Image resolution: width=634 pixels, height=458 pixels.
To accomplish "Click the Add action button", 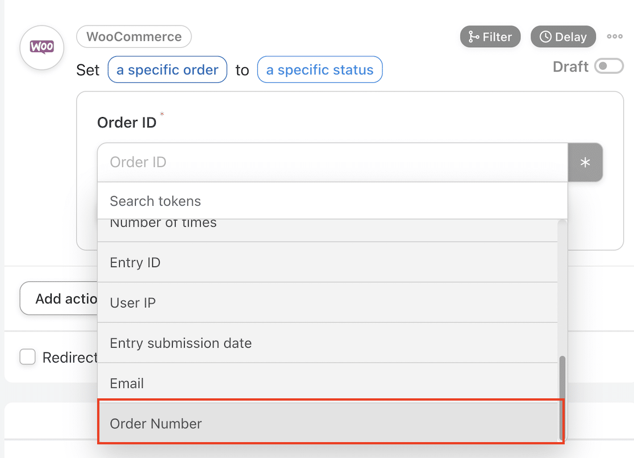I will point(60,298).
